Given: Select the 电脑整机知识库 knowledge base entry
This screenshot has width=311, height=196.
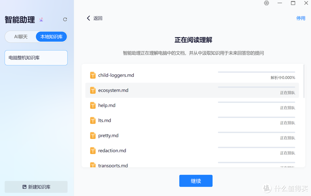Looking at the screenshot, I should (36, 58).
